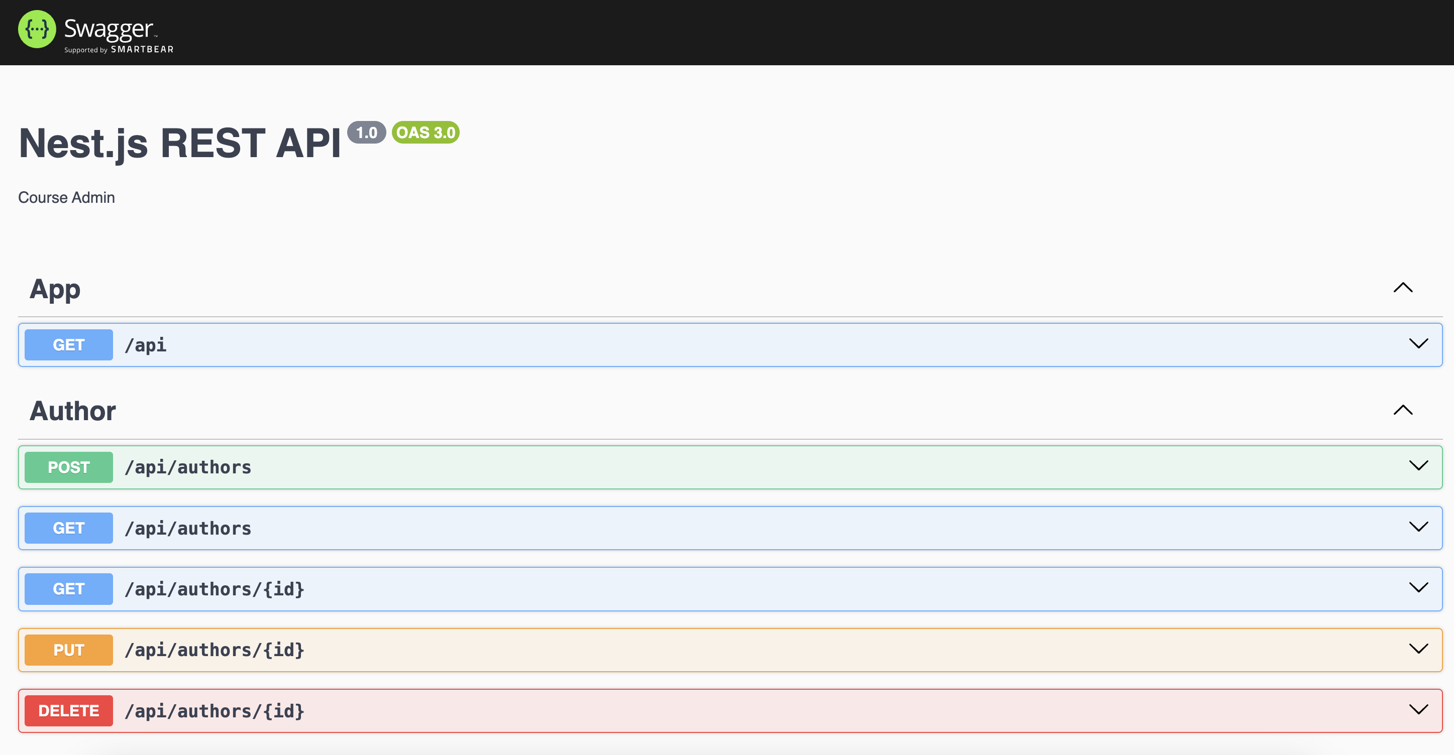Click the blue GET badge for /api
Viewport: 1454px width, 755px height.
click(x=68, y=344)
